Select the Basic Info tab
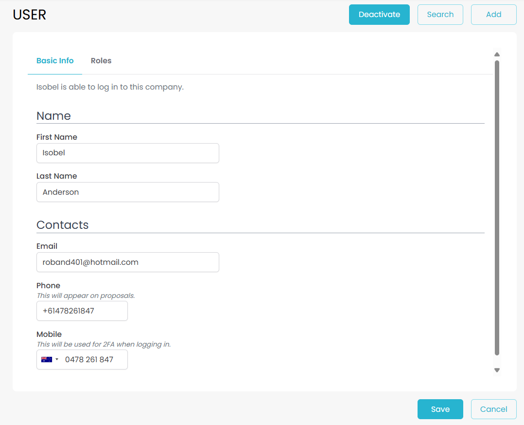 coord(55,61)
